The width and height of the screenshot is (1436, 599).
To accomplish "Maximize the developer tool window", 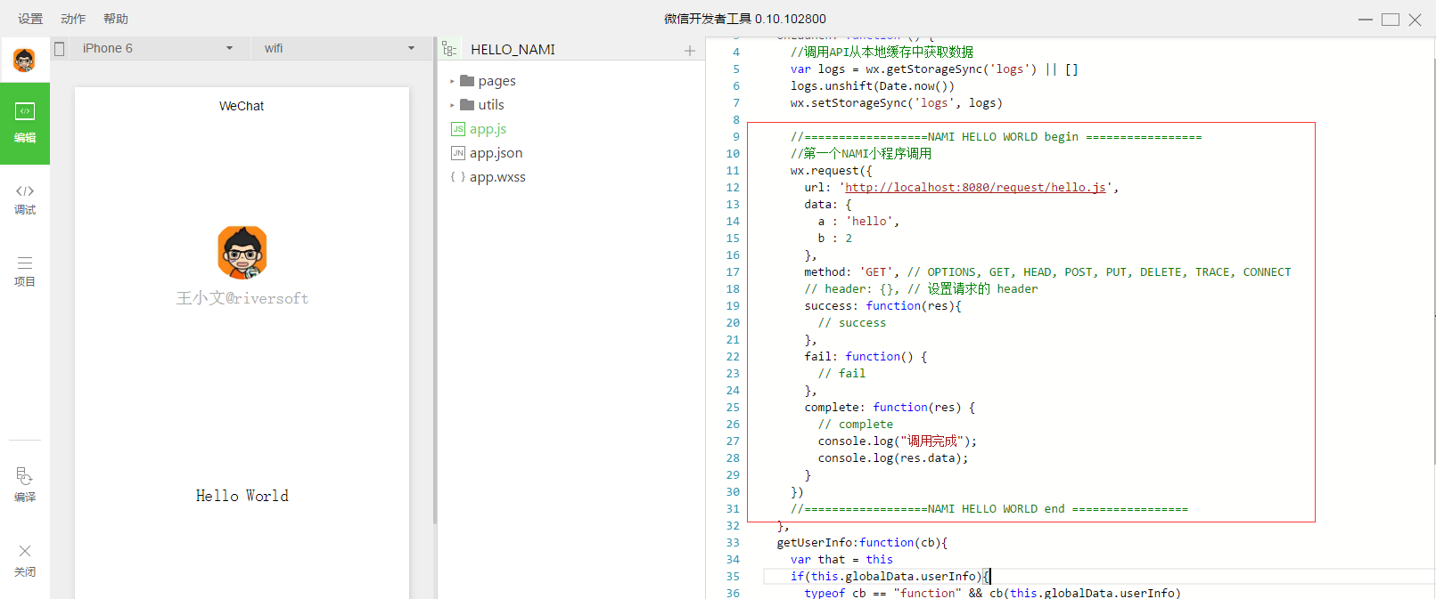I will (1391, 20).
